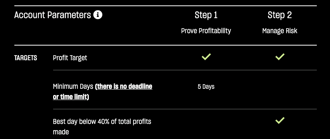
Task: Click the info icon beside Account Parameters
Action: coord(98,15)
